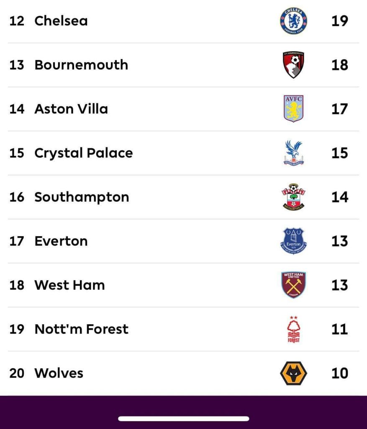Click the Wolves team name
The height and width of the screenshot is (429, 367).
(x=59, y=373)
